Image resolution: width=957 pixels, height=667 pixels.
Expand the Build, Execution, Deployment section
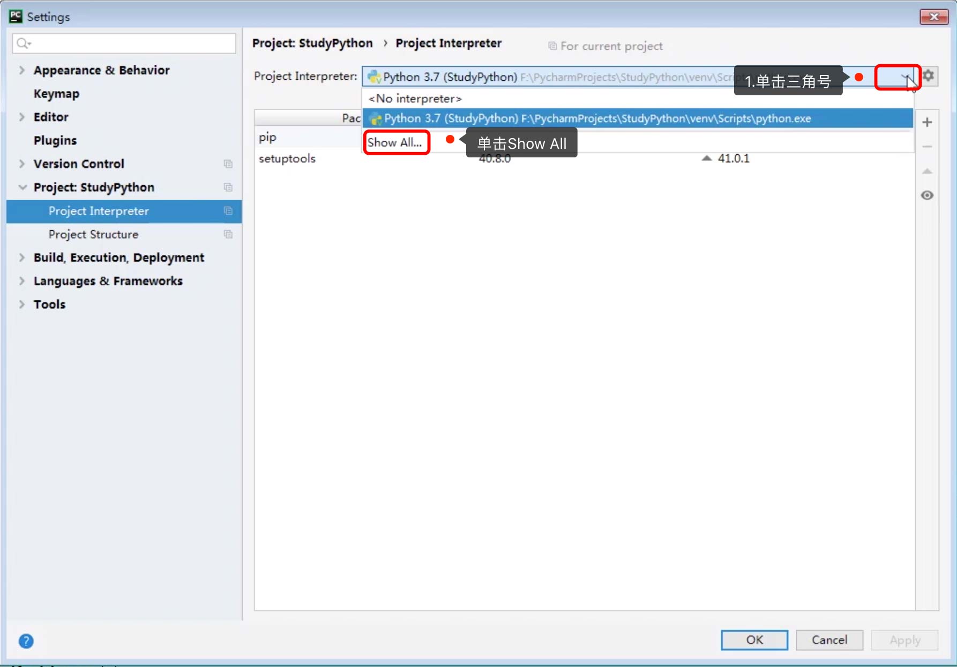coord(22,257)
